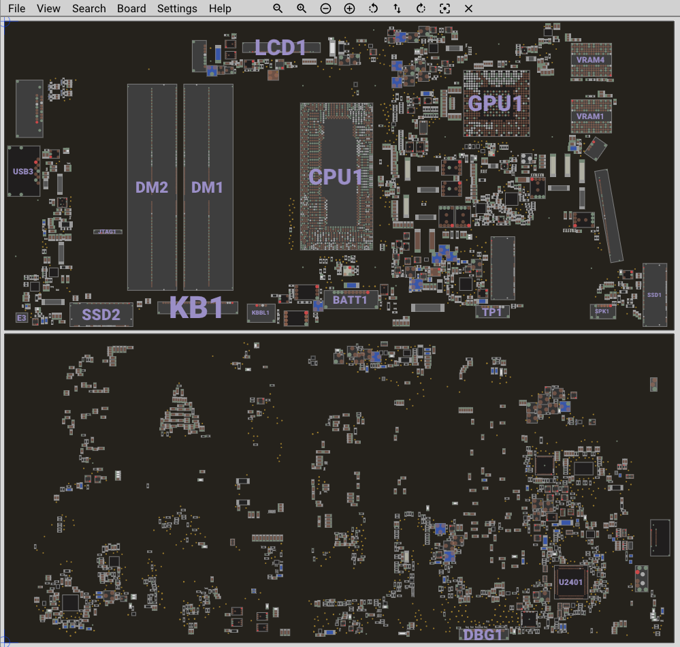Click the DM2 memory slot component

click(x=152, y=187)
